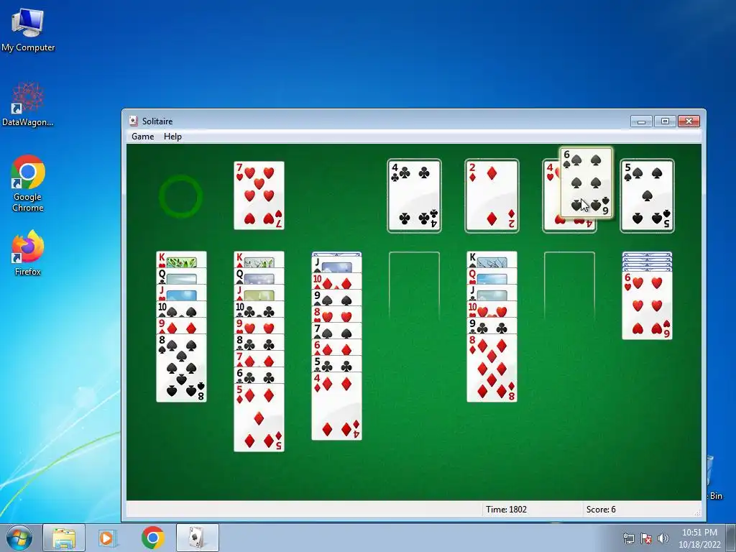Open Chrome from the taskbar
Viewport: 736px width, 552px height.
(152, 538)
